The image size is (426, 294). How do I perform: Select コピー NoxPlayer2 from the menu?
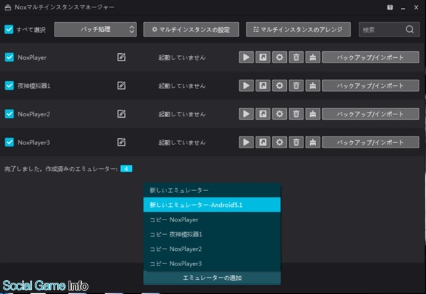[x=212, y=249]
